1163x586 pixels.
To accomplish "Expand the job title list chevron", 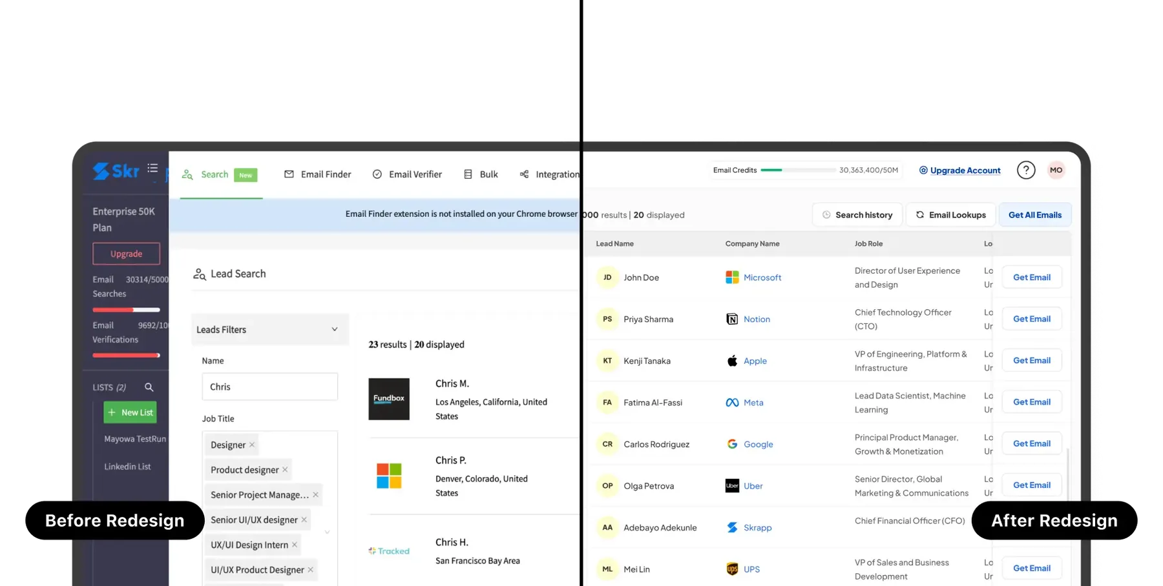I will pos(328,532).
